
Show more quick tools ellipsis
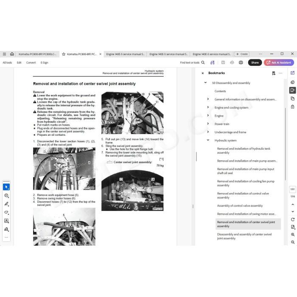coord(6,237)
